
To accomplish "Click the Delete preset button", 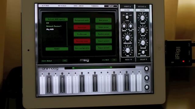I will (x=104, y=27).
